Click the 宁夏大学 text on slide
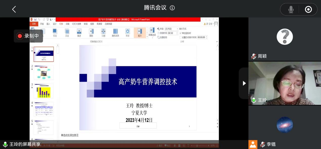Viewport: 321px width, 149px height. pyautogui.click(x=139, y=113)
